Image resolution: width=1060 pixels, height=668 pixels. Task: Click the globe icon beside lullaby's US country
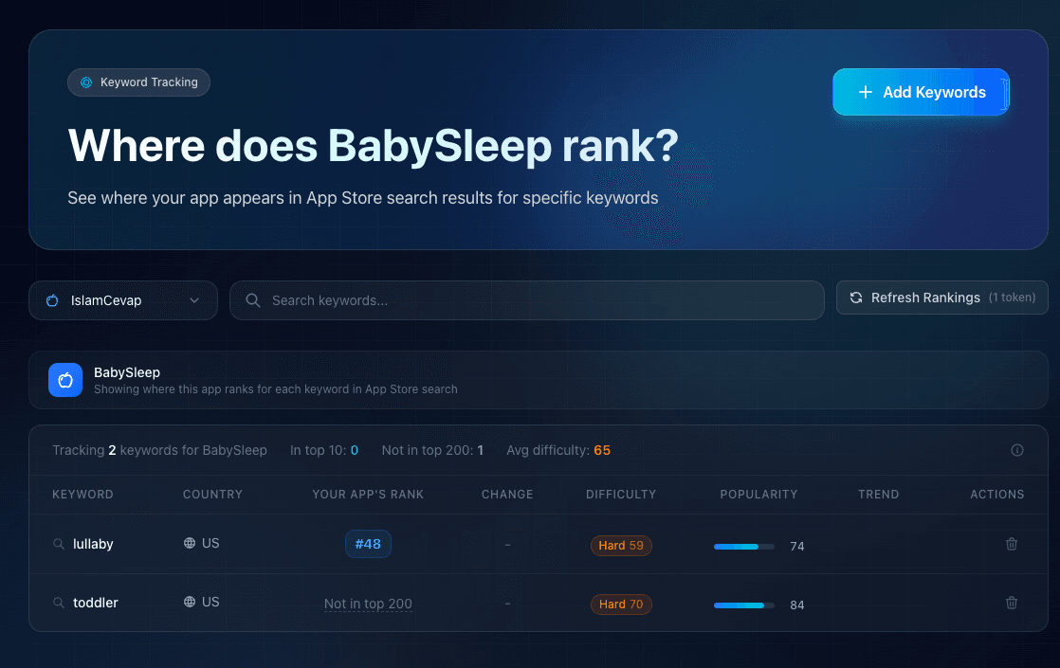click(x=189, y=543)
